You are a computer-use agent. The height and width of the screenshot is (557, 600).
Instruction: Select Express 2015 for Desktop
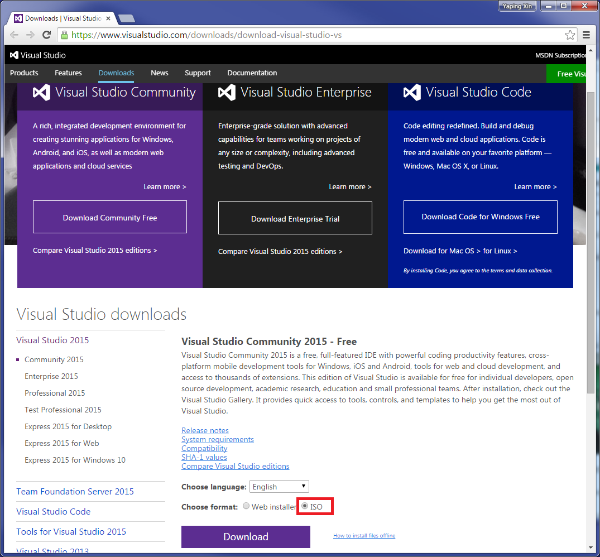(x=68, y=426)
